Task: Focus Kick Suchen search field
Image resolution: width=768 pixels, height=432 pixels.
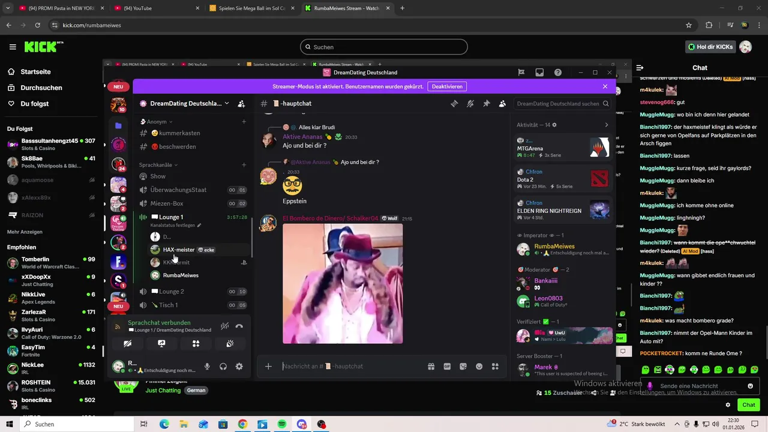Action: (x=384, y=47)
